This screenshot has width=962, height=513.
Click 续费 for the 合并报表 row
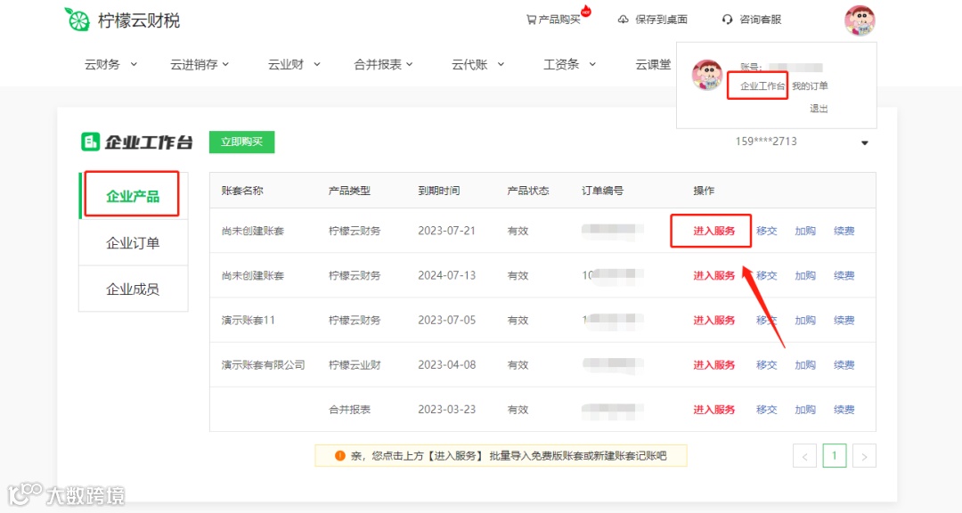pos(844,410)
